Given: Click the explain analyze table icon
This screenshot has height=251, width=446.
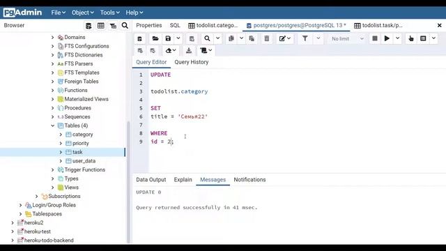Looking at the screenshot, I should [423, 38].
